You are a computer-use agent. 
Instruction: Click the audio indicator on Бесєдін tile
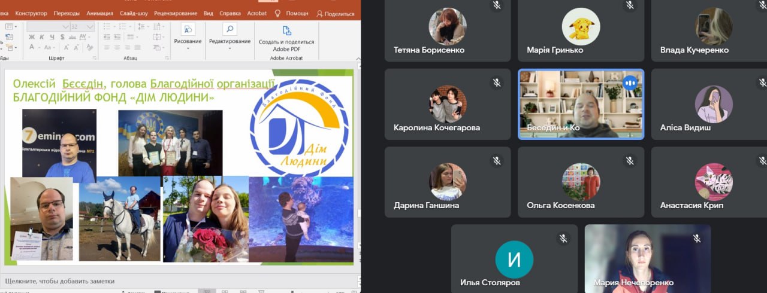630,83
